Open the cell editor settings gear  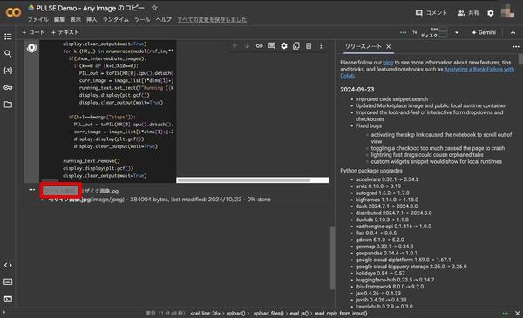coord(284,46)
